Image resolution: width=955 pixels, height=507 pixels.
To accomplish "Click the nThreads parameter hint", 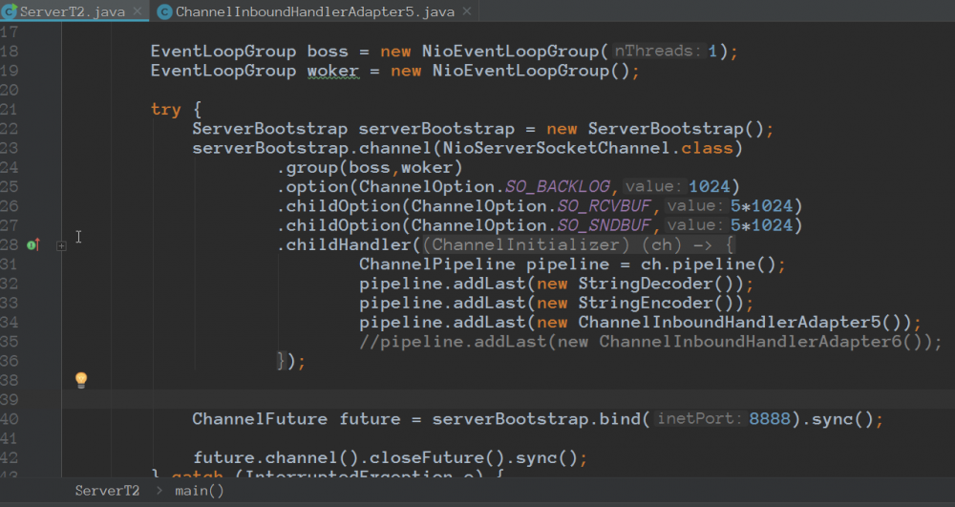I will (656, 52).
